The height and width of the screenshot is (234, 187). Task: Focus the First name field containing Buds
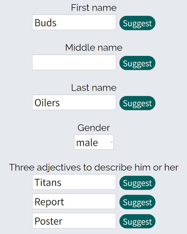[x=74, y=23]
